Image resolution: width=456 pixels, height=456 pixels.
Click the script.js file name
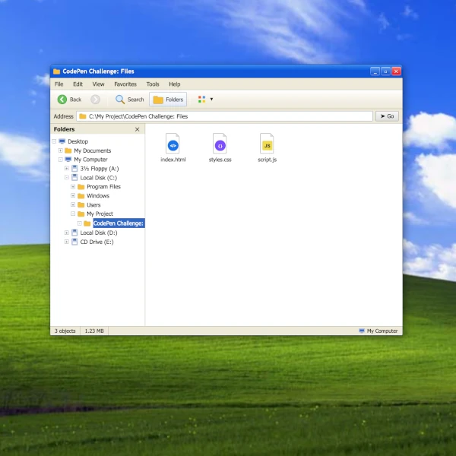[x=267, y=160]
